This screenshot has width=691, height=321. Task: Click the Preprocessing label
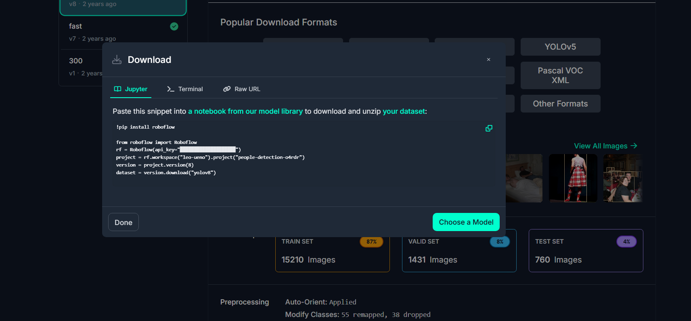click(245, 302)
